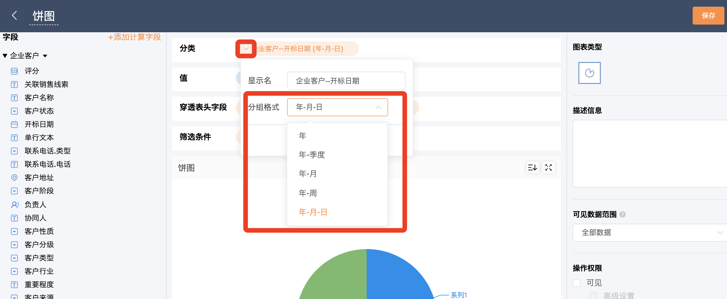This screenshot has width=727, height=299.
Task: Tick the 可见 permission checkbox
Action: (577, 283)
